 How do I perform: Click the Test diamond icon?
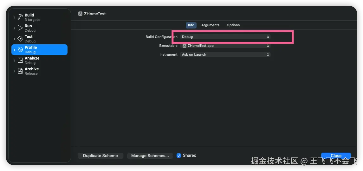coord(20,39)
